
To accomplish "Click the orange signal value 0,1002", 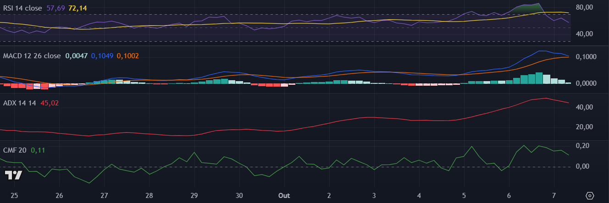I will (x=127, y=56).
